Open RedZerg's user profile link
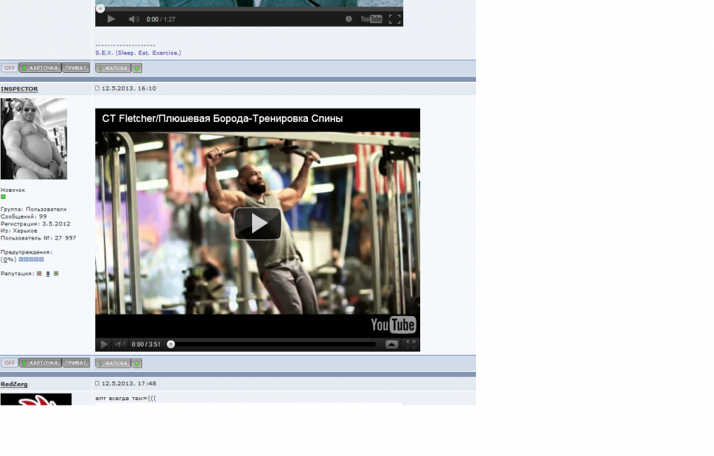The image size is (714, 456). 15,385
